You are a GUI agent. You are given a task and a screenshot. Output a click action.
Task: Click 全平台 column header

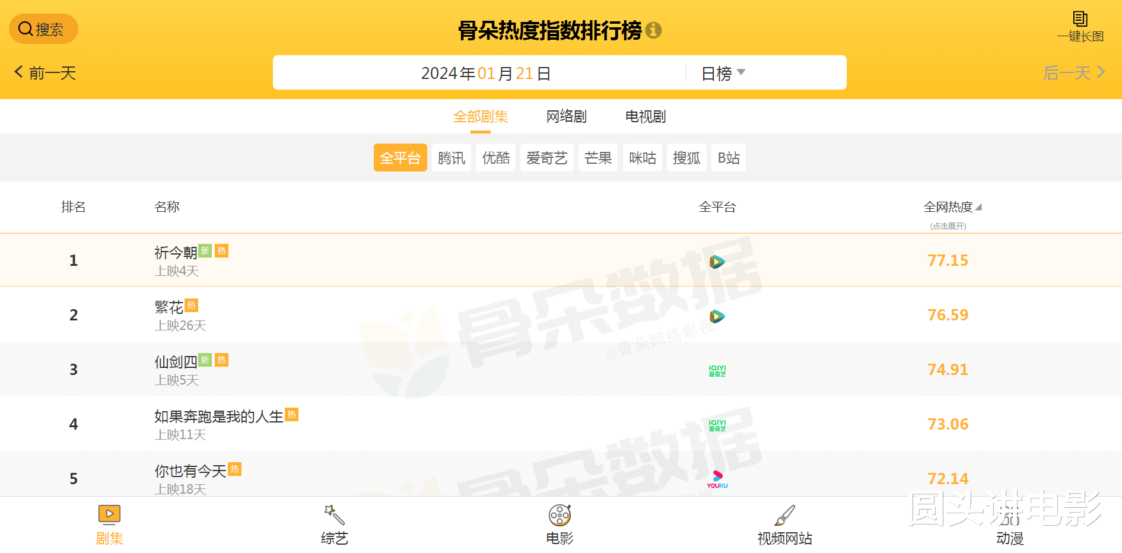point(717,207)
